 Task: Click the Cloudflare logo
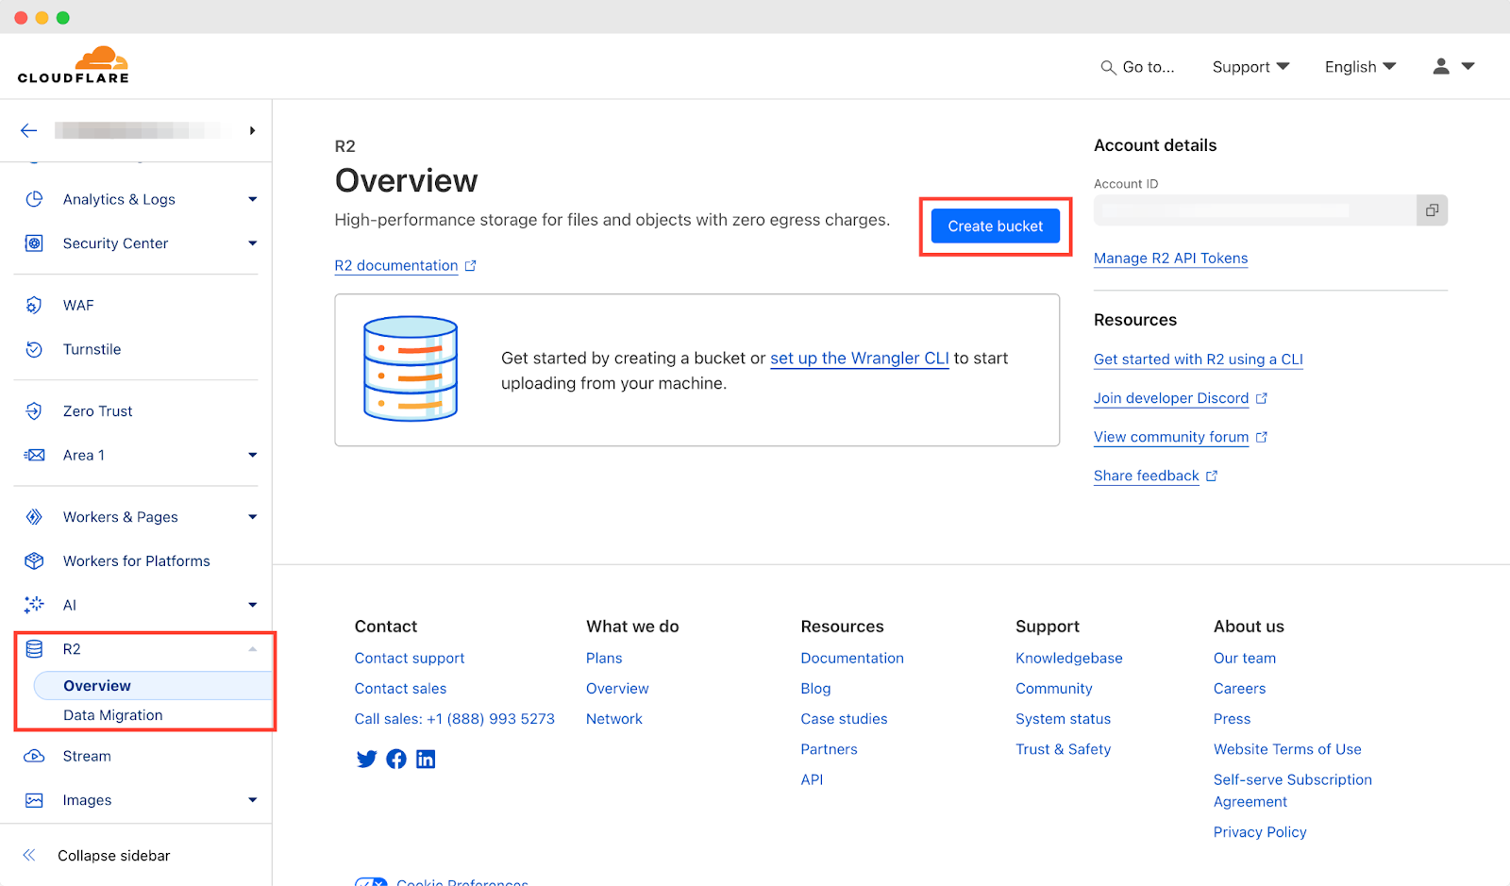(x=74, y=65)
